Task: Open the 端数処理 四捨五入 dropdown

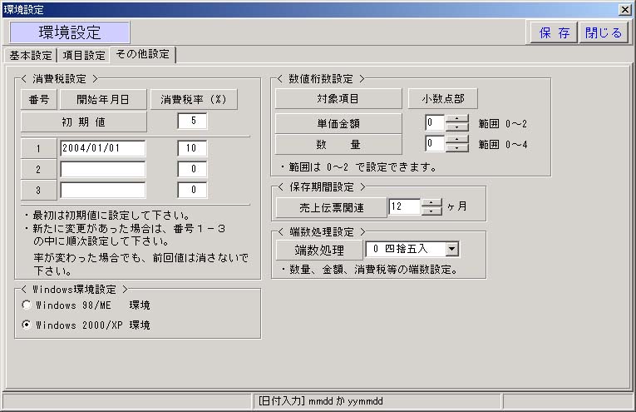Action: (452, 249)
